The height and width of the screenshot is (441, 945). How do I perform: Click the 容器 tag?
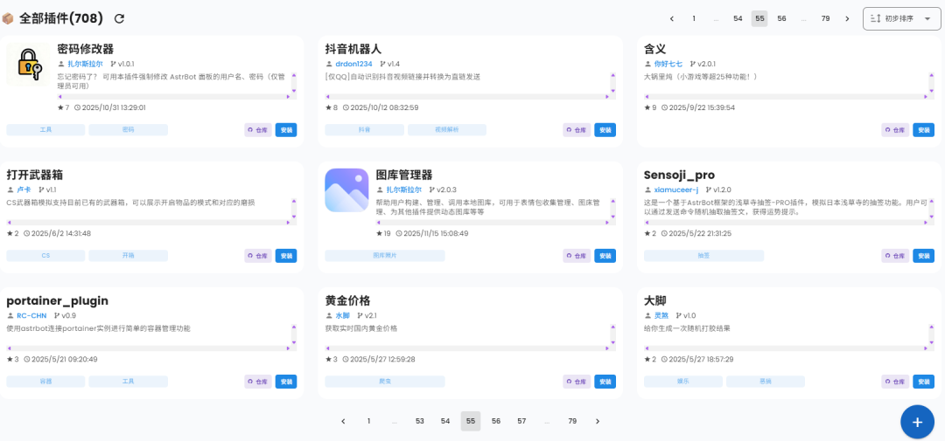point(45,382)
